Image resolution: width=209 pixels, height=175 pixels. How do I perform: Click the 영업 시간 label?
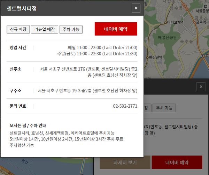18,48
